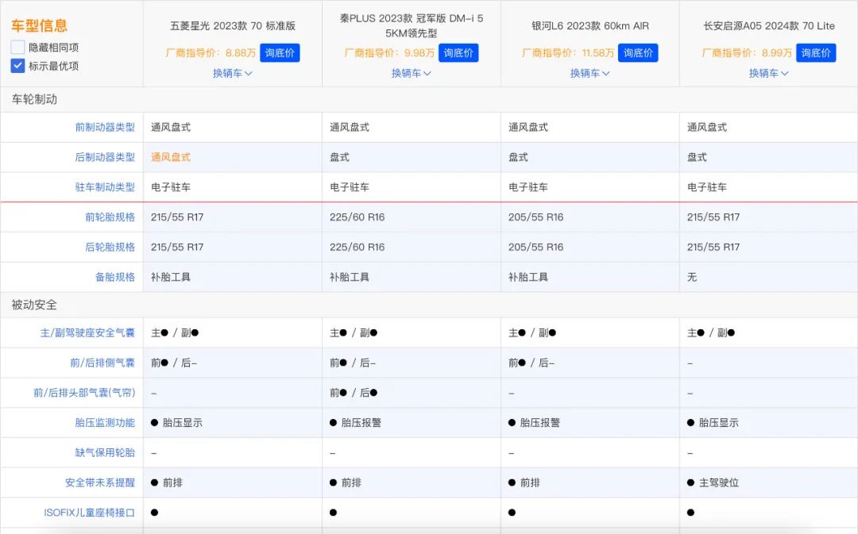Click 询底价 for 长安启源A05 2024款

pos(816,53)
